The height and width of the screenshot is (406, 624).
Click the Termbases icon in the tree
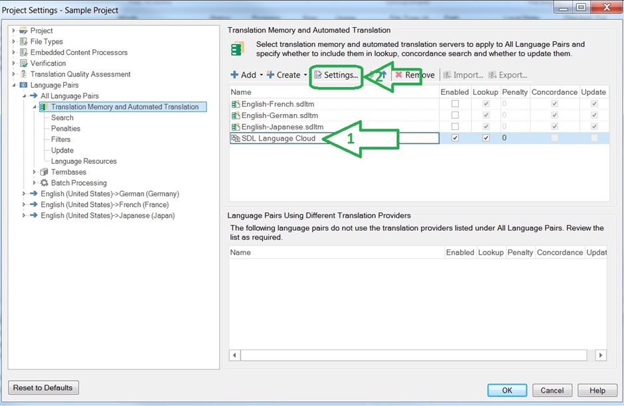point(44,172)
